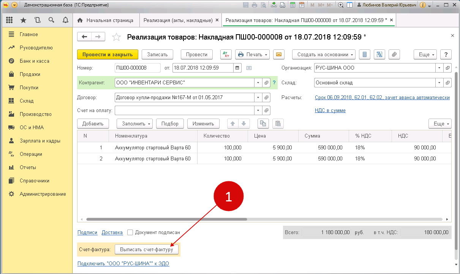Screen dimensions: 460x274
Task: Open Favorites star in top panel
Action: pos(23,20)
